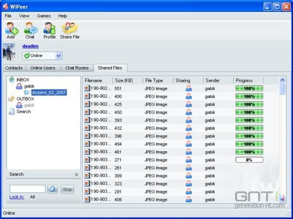Click the INBOX tray icon
The image size is (293, 219).
pos(12,80)
